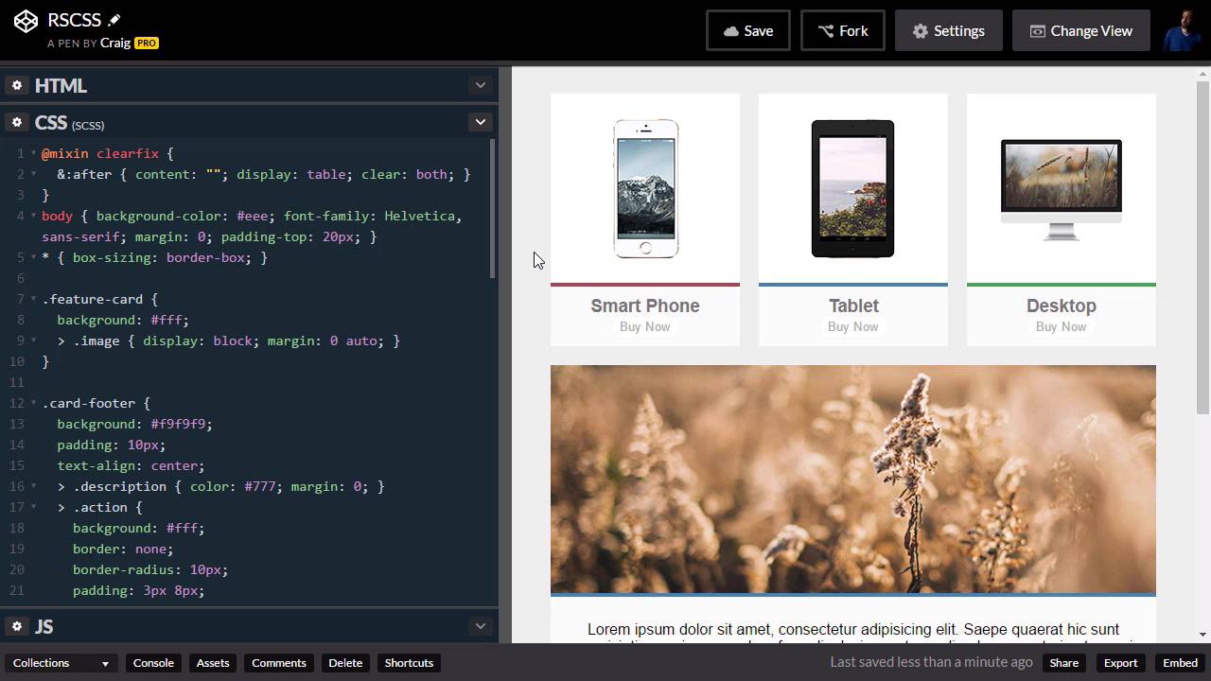Open the Collections dropdown
1211x681 pixels.
(61, 663)
